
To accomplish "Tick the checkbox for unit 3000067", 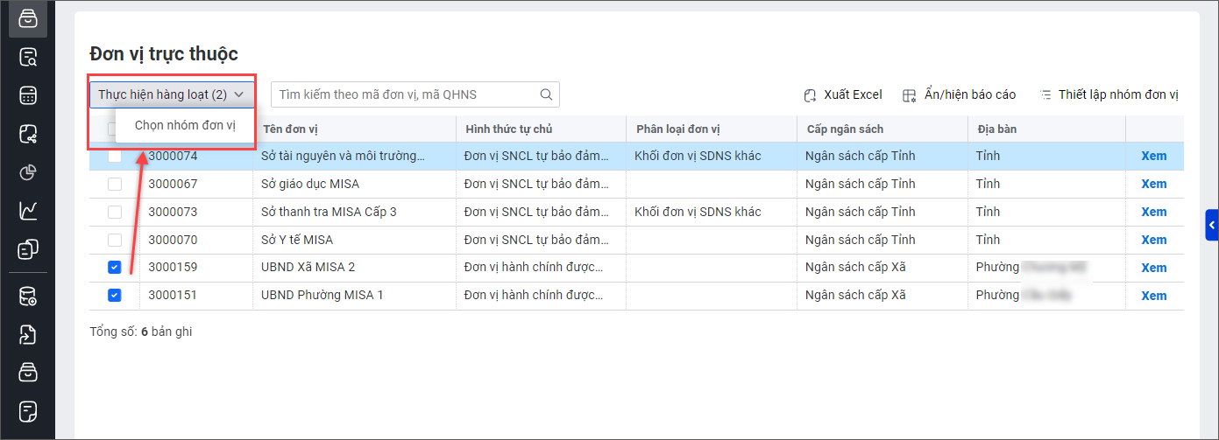I will (x=115, y=184).
